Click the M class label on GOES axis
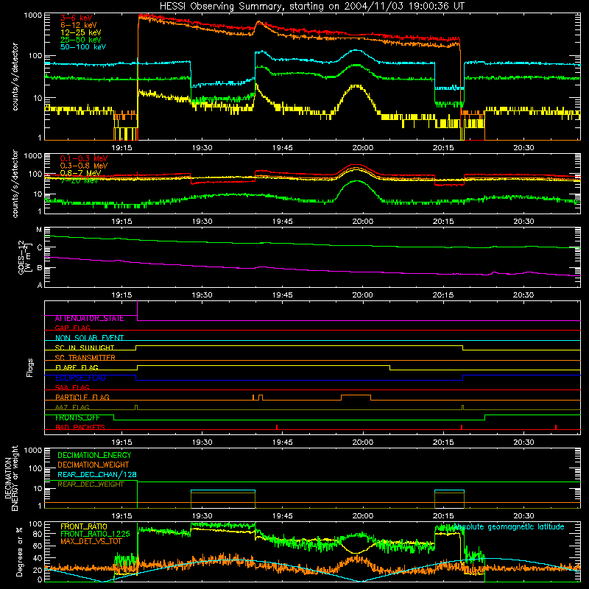 point(39,230)
